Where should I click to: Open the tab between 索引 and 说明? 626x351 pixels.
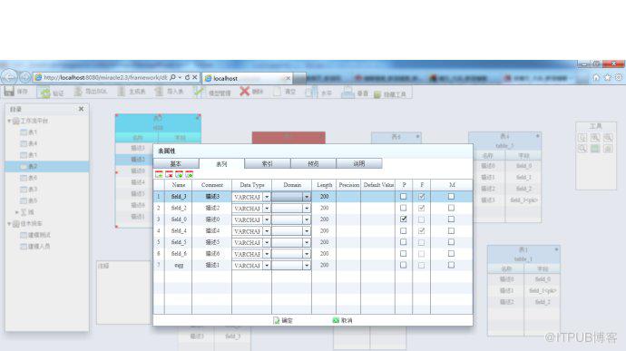click(x=313, y=164)
